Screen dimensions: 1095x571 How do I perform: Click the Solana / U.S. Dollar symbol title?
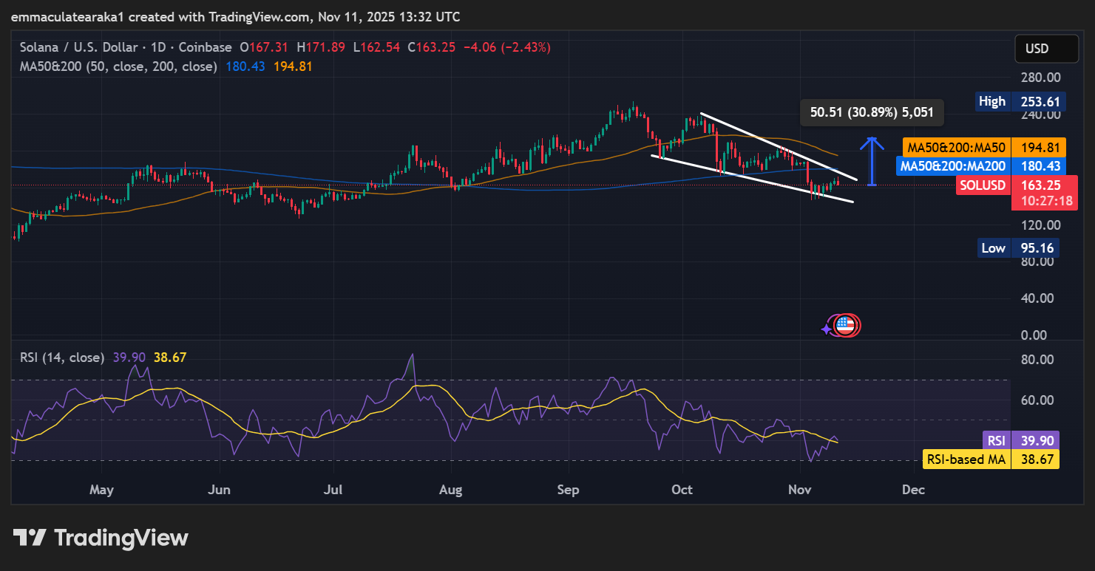(78, 47)
